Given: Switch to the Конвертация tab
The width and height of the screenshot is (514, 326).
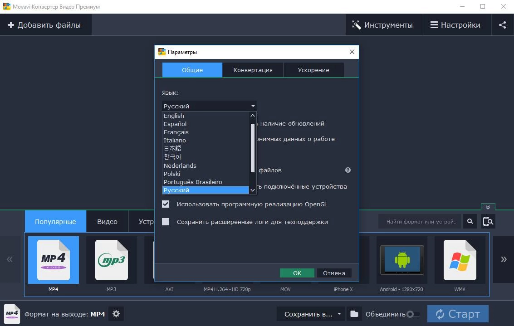Looking at the screenshot, I should [x=253, y=70].
